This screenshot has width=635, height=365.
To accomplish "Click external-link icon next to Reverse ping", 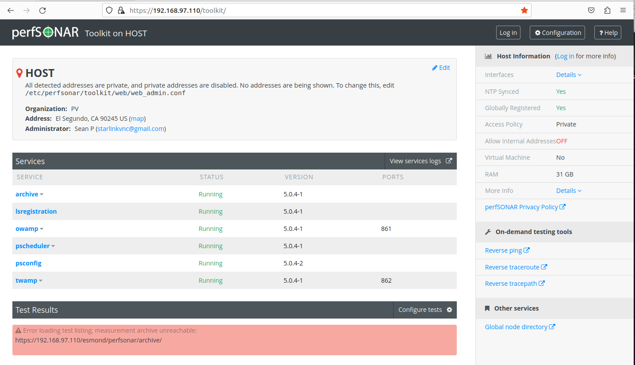I will coord(527,250).
